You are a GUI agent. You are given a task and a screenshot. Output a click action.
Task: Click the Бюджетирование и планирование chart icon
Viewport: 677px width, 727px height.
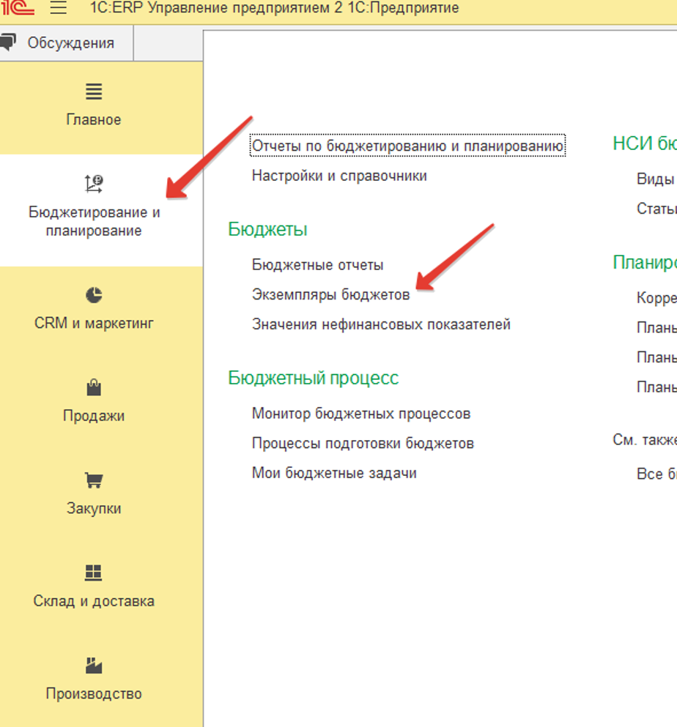click(x=94, y=184)
